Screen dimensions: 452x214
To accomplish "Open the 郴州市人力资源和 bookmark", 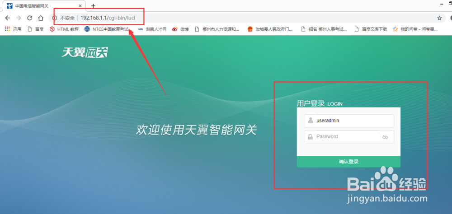I will coord(217,29).
